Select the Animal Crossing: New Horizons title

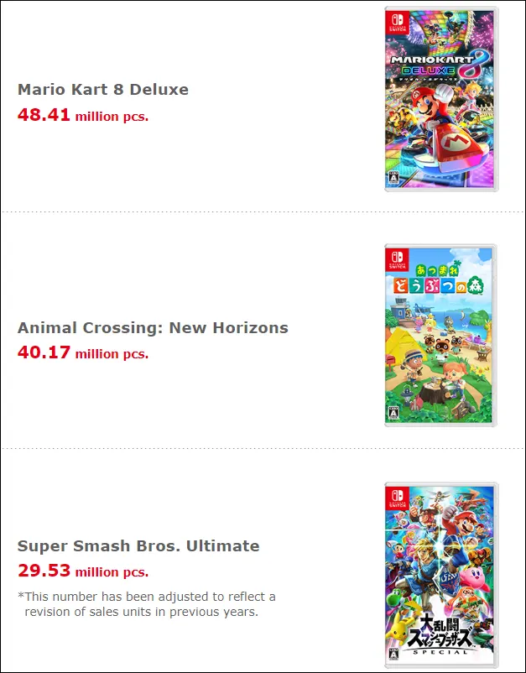tap(153, 328)
